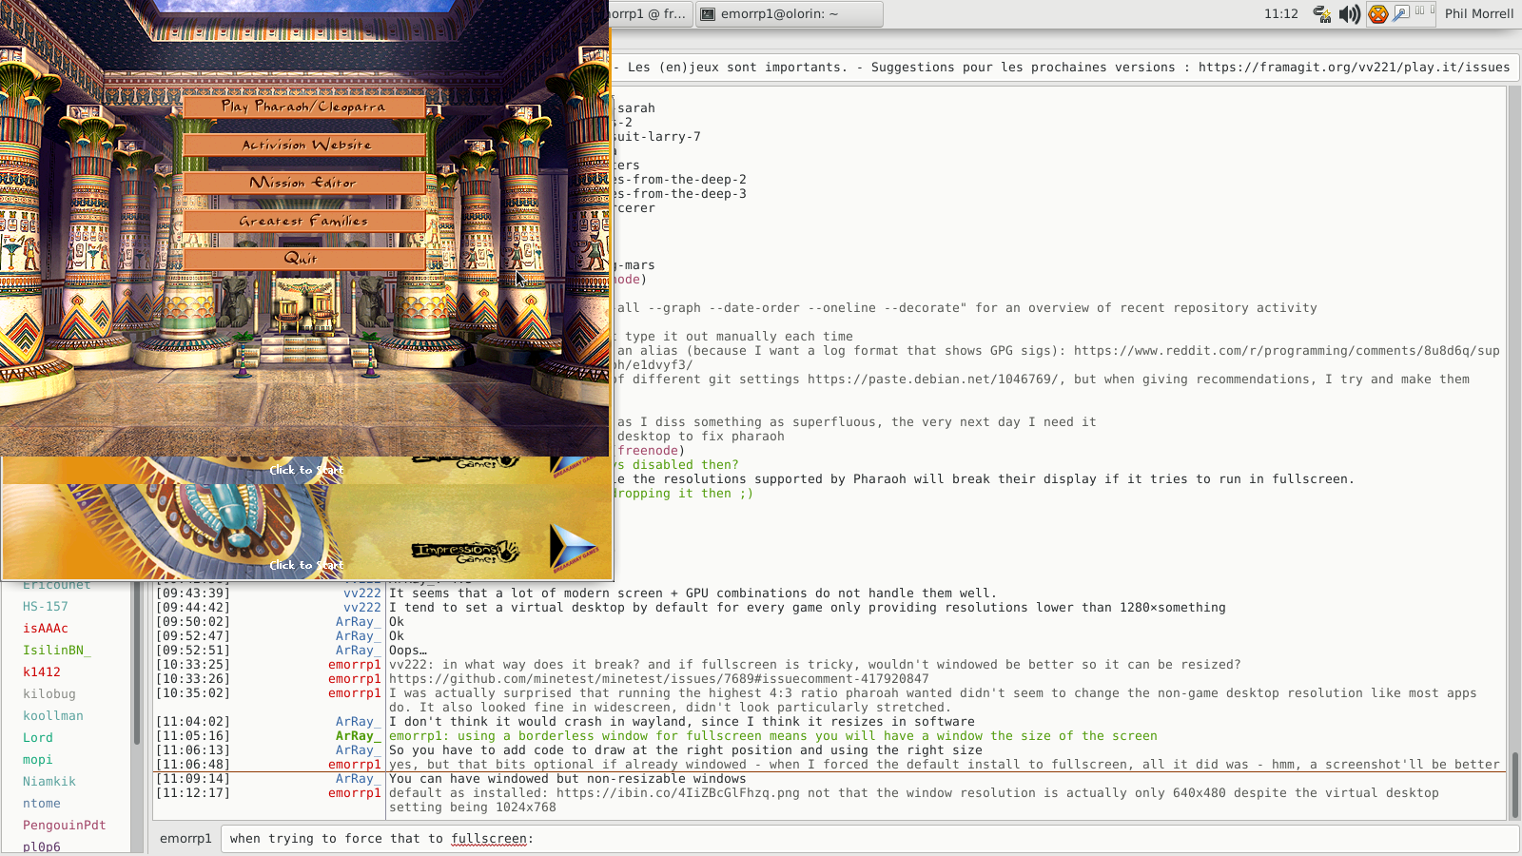The width and height of the screenshot is (1522, 856).
Task: Open the github minetest issue 7689 link
Action: click(x=658, y=679)
